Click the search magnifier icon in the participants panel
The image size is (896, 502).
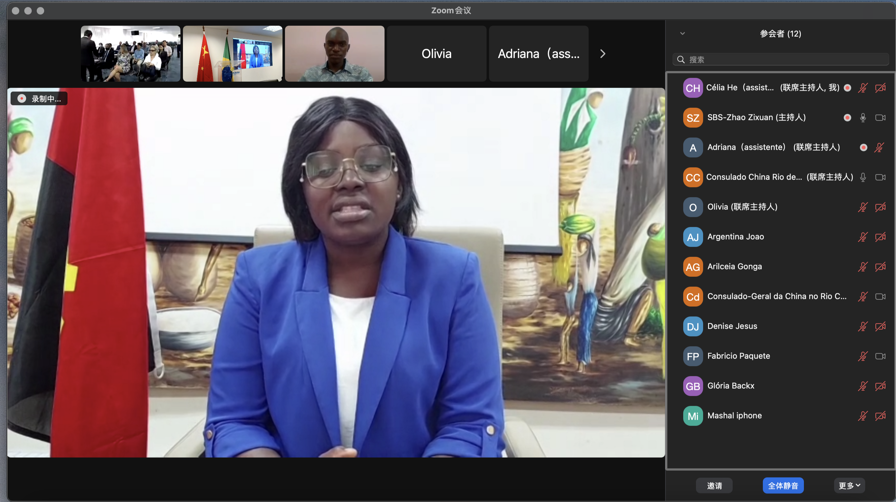pos(681,60)
